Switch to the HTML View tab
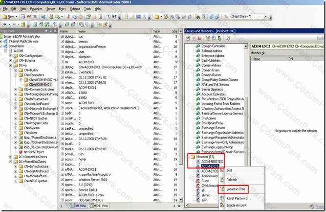Viewport: 326px width, 212px height. (x=99, y=206)
